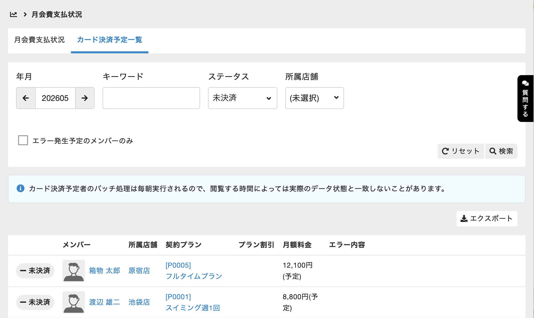Open the ステータス dropdown
Image resolution: width=534 pixels, height=318 pixels.
coord(242,98)
